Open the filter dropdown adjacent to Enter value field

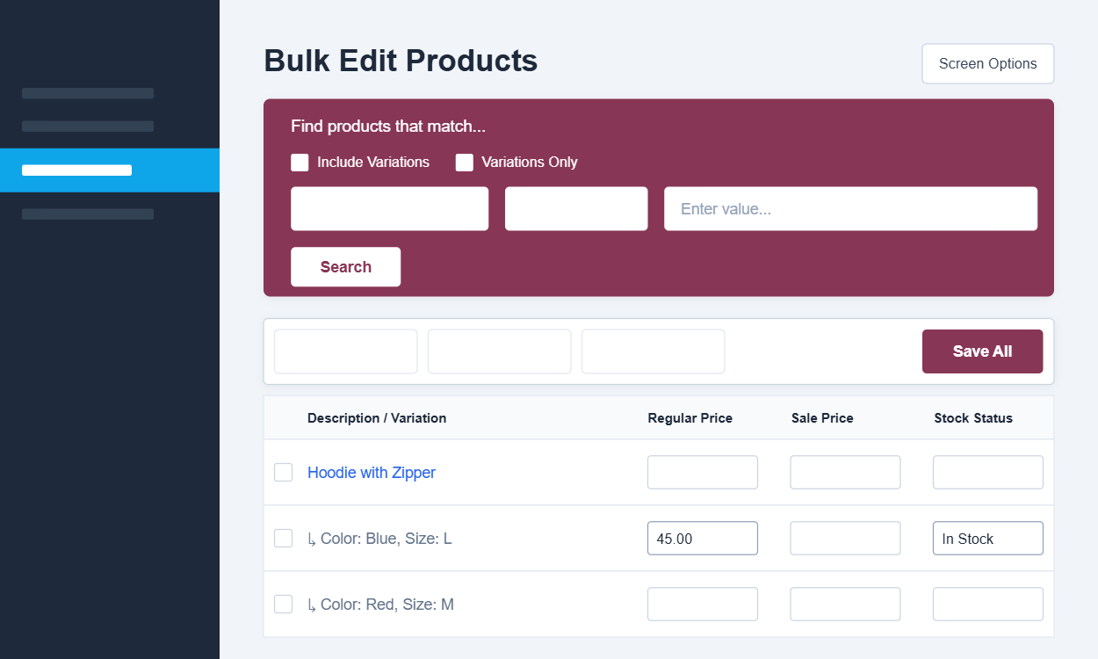click(576, 209)
